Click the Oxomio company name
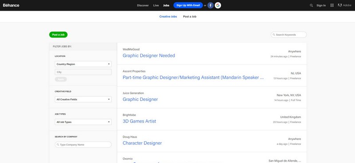The width and height of the screenshot is (355, 163). point(128,159)
